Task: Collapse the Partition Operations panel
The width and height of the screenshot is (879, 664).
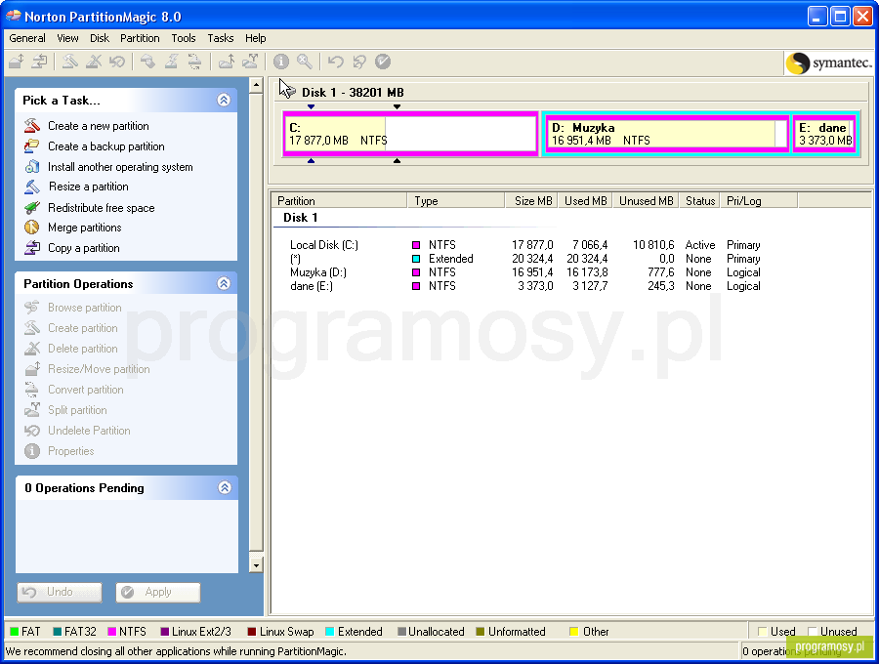Action: (x=224, y=283)
